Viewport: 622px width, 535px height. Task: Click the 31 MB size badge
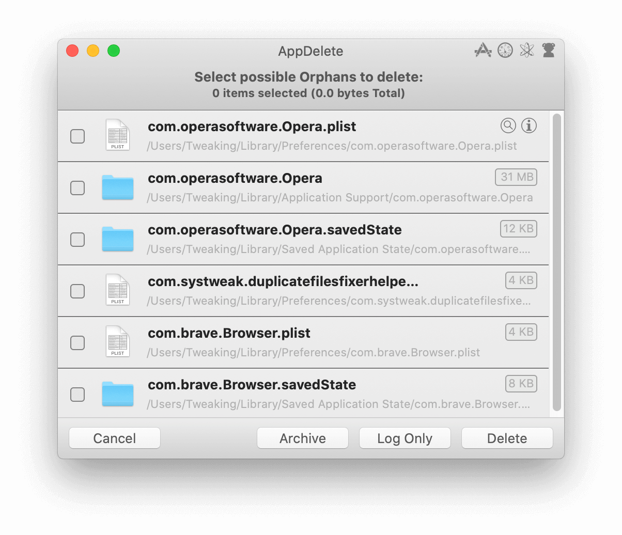pos(517,177)
